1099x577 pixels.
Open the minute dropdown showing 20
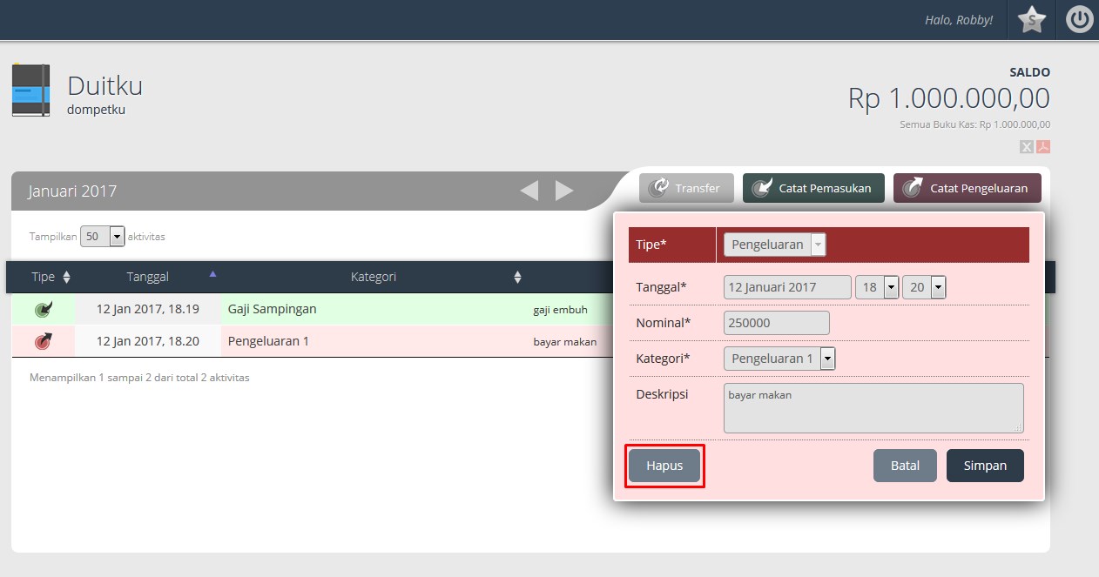point(924,287)
